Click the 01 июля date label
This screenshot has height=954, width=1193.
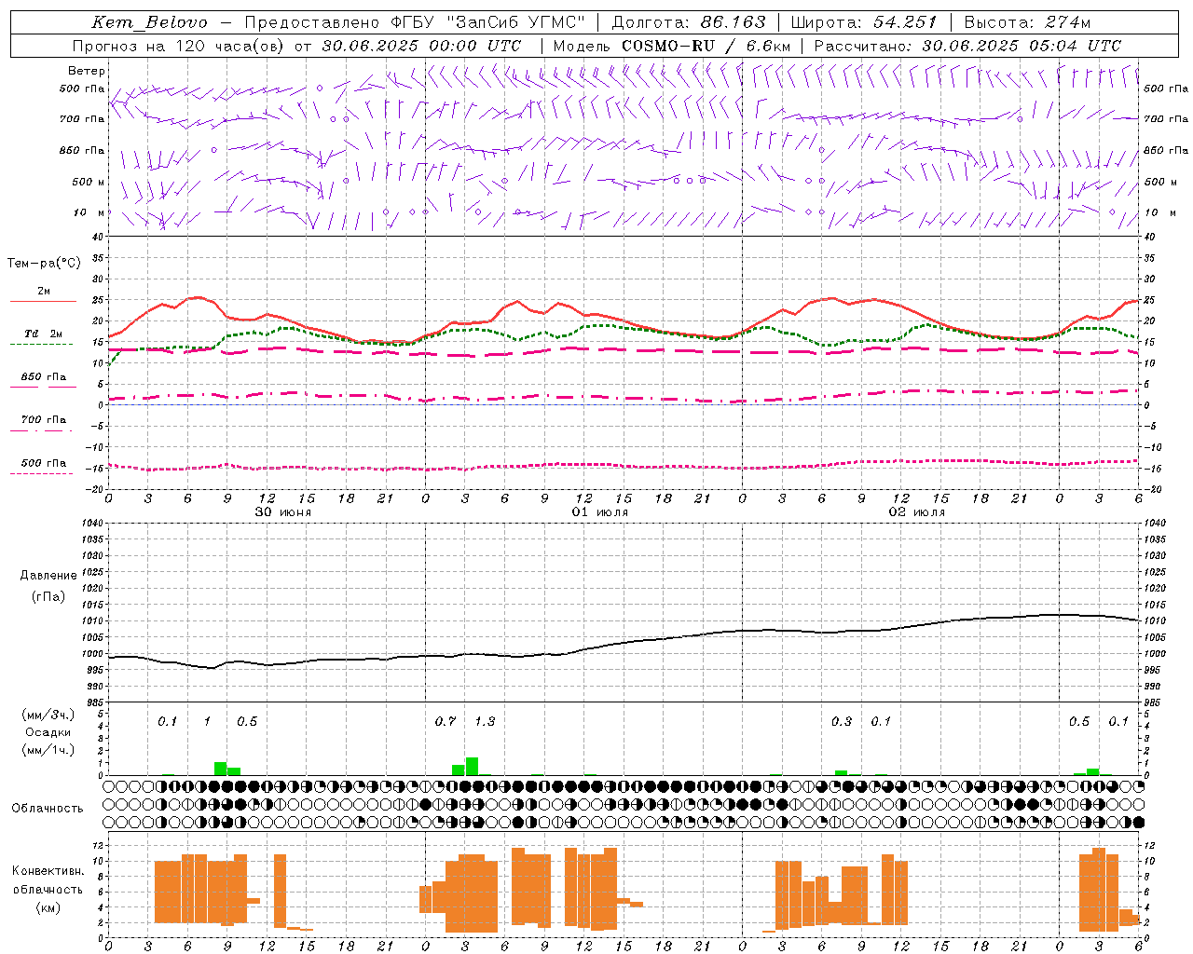tap(600, 512)
